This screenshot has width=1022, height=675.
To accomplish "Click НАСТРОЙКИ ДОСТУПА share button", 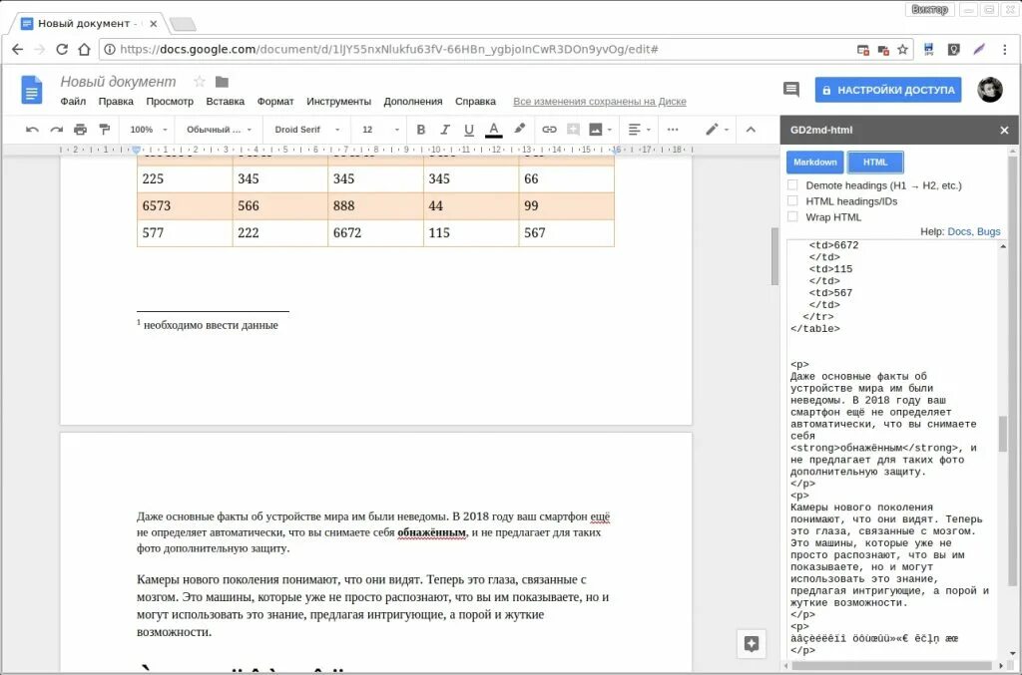I will click(889, 90).
